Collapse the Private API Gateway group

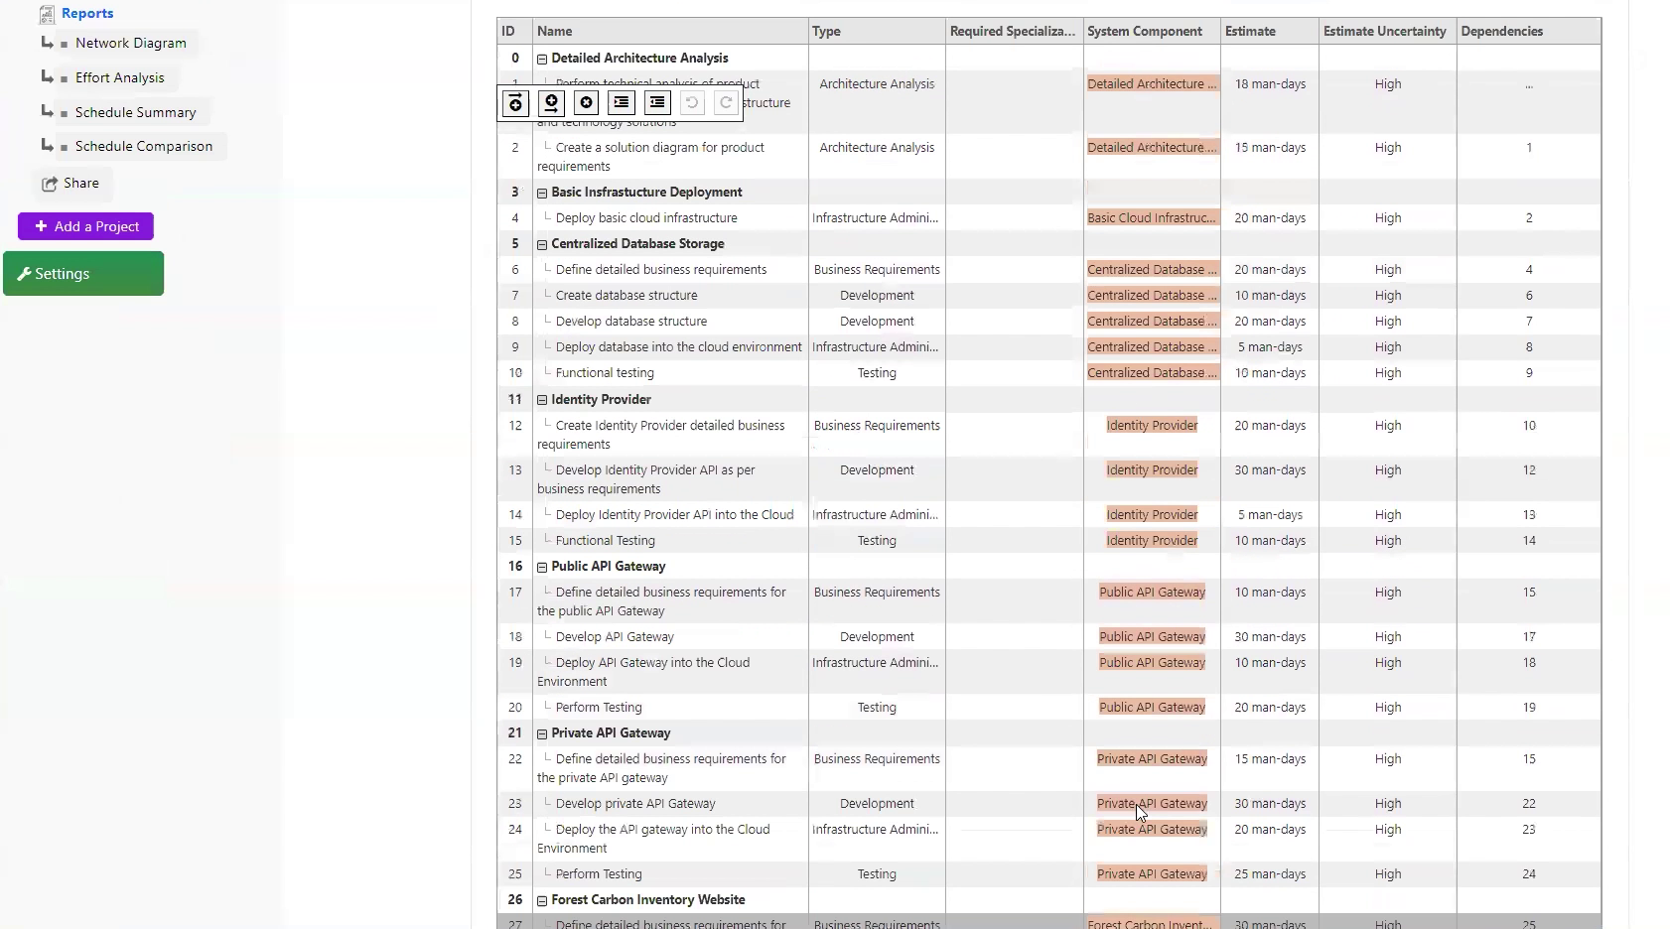pos(542,733)
